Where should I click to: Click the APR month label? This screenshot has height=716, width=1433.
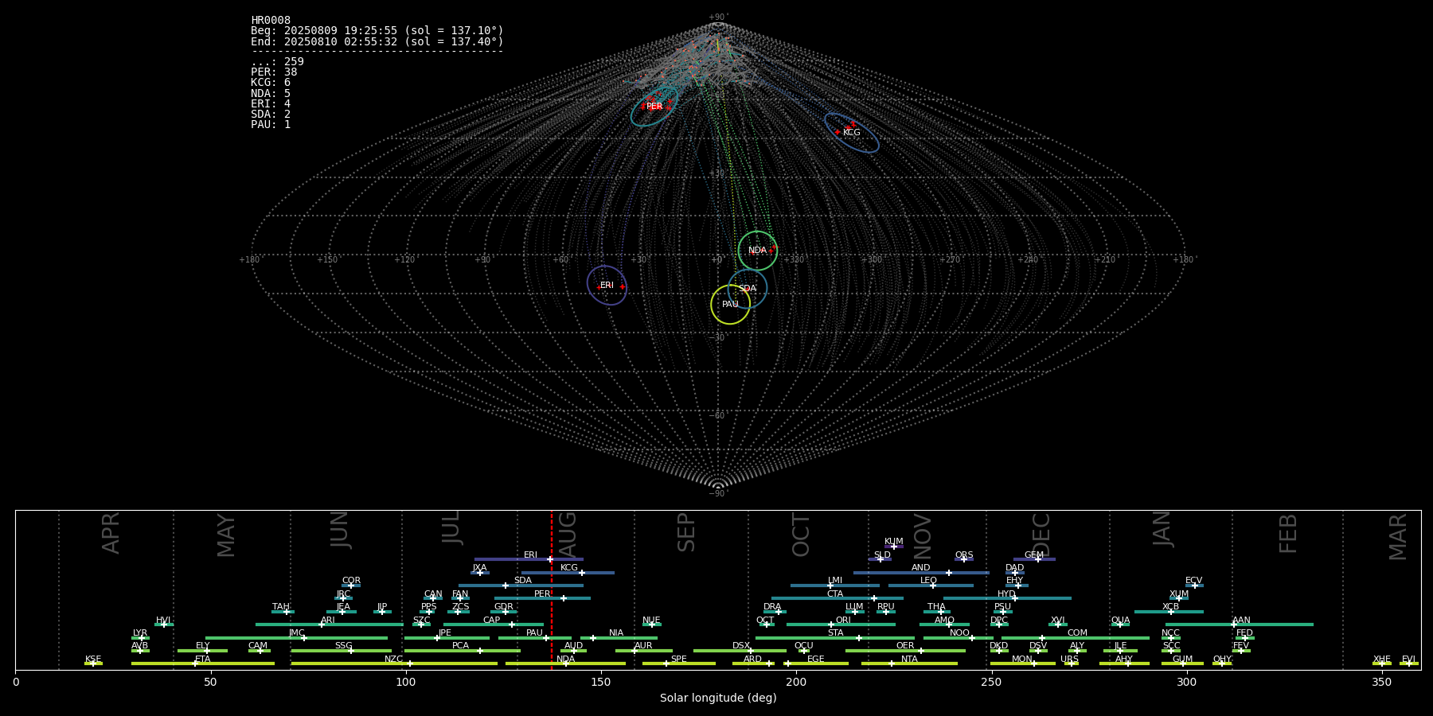click(x=111, y=533)
